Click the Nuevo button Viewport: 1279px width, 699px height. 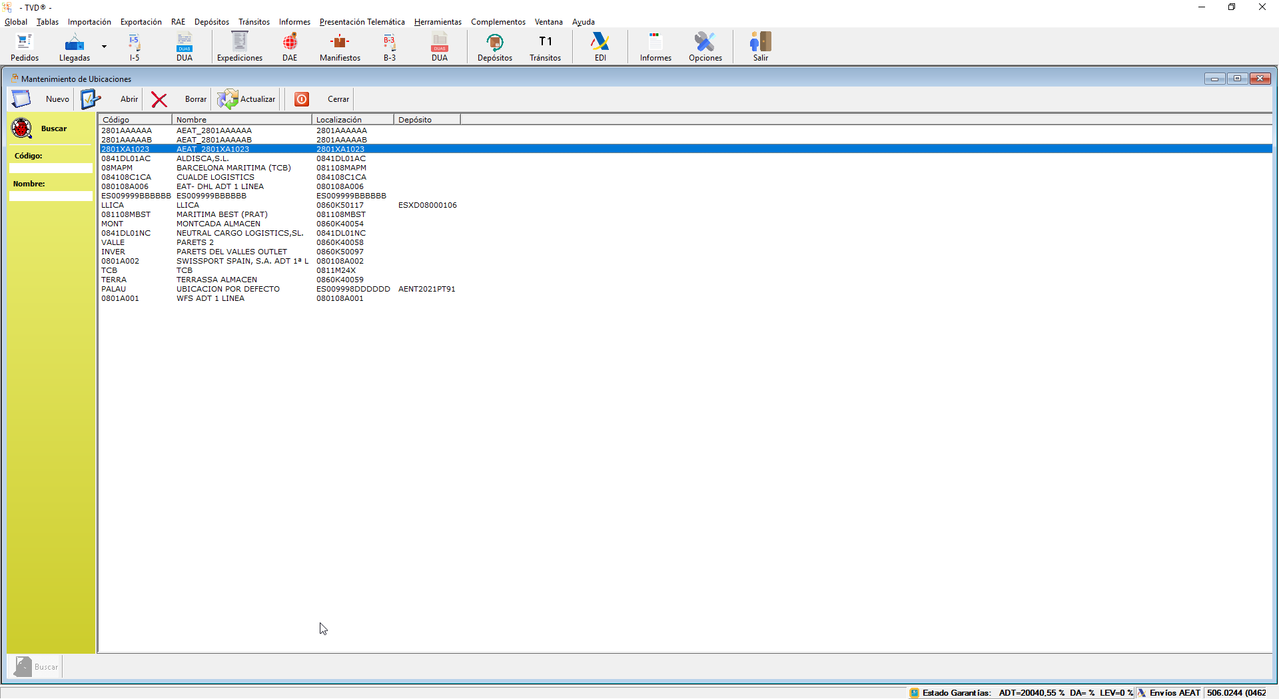pos(41,99)
